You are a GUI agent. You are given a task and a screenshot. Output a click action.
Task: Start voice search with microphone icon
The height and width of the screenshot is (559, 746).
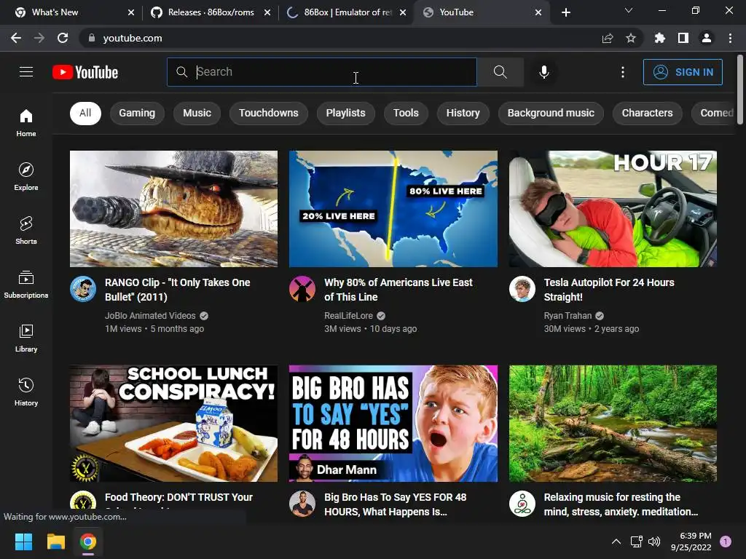543,72
